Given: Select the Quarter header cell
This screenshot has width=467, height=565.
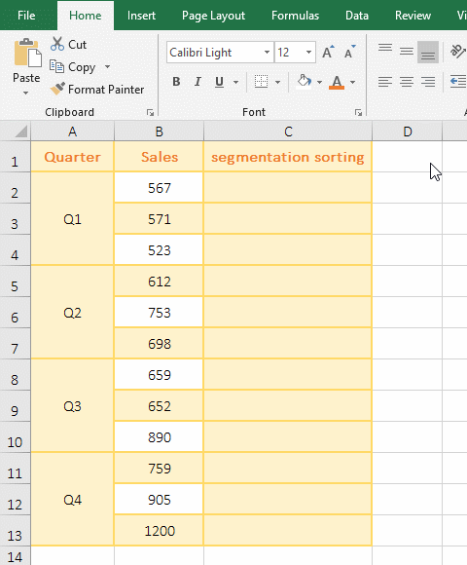Looking at the screenshot, I should [x=72, y=157].
